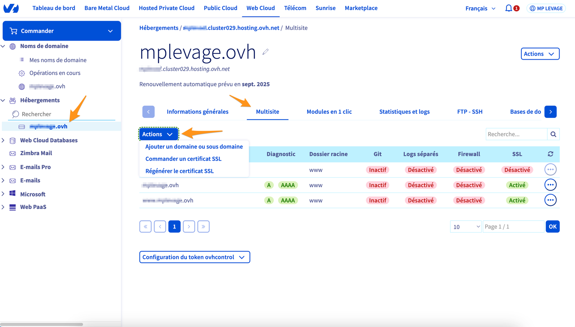This screenshot has height=327, width=575.
Task: Collapse the Hébergements section
Action: [3, 100]
